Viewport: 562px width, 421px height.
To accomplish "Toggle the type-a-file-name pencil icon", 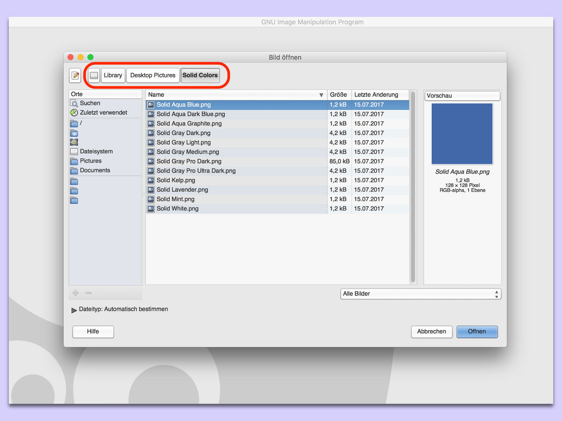I will [75, 75].
